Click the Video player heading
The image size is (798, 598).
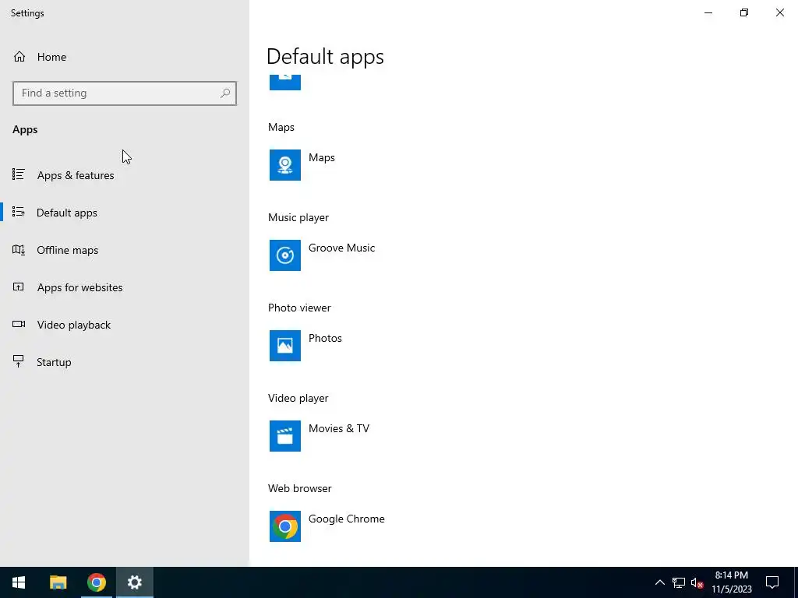298,398
